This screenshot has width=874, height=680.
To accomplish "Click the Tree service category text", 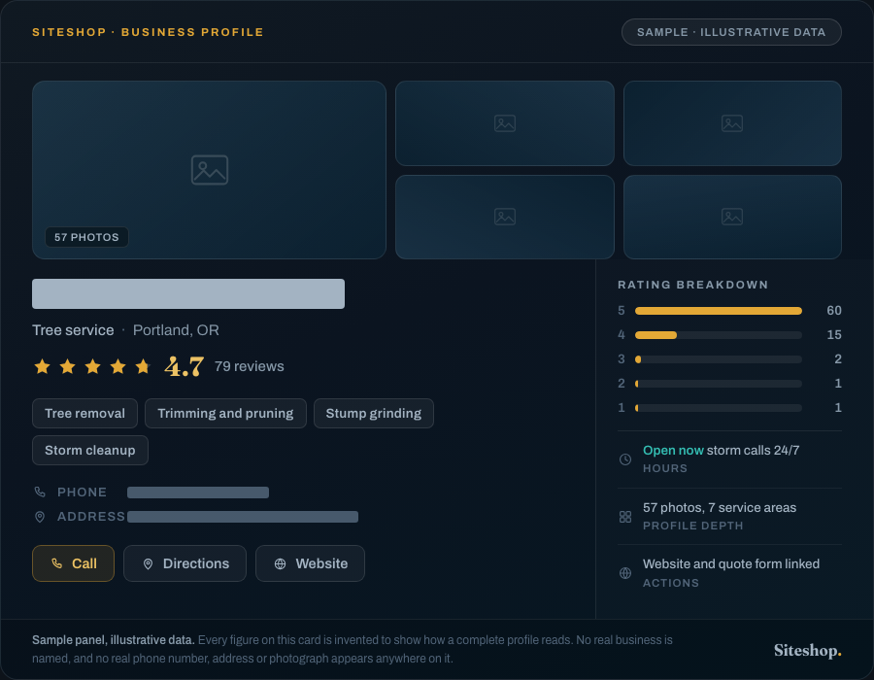I will (x=73, y=330).
